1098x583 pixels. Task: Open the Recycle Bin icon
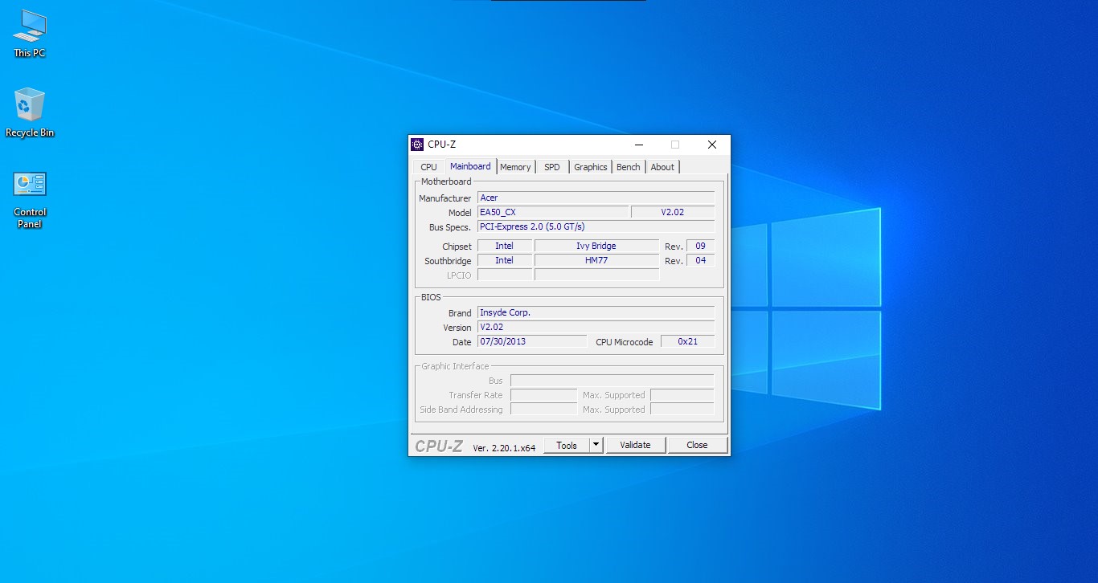pos(30,112)
